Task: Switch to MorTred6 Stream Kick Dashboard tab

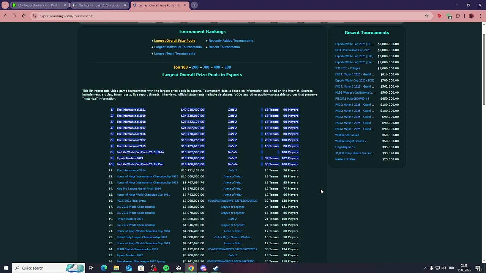Action: coord(39,5)
